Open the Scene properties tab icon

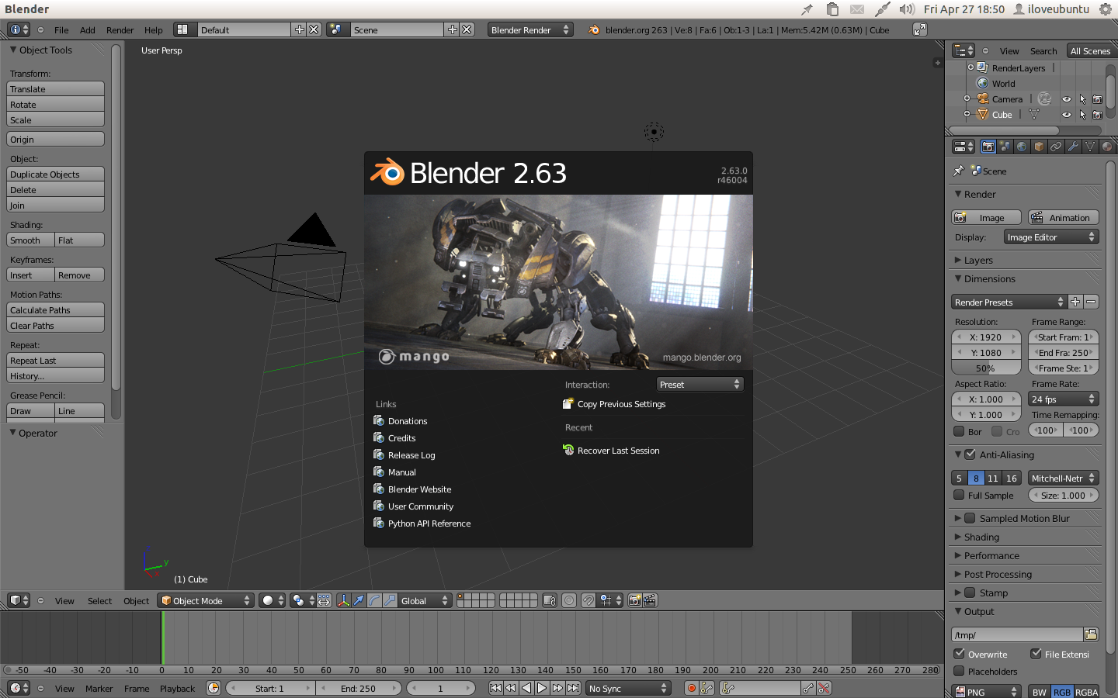click(1005, 147)
